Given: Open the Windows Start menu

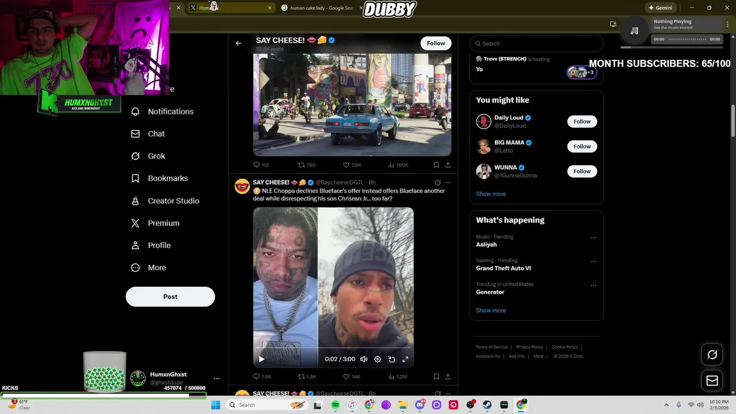Looking at the screenshot, I should tap(216, 405).
